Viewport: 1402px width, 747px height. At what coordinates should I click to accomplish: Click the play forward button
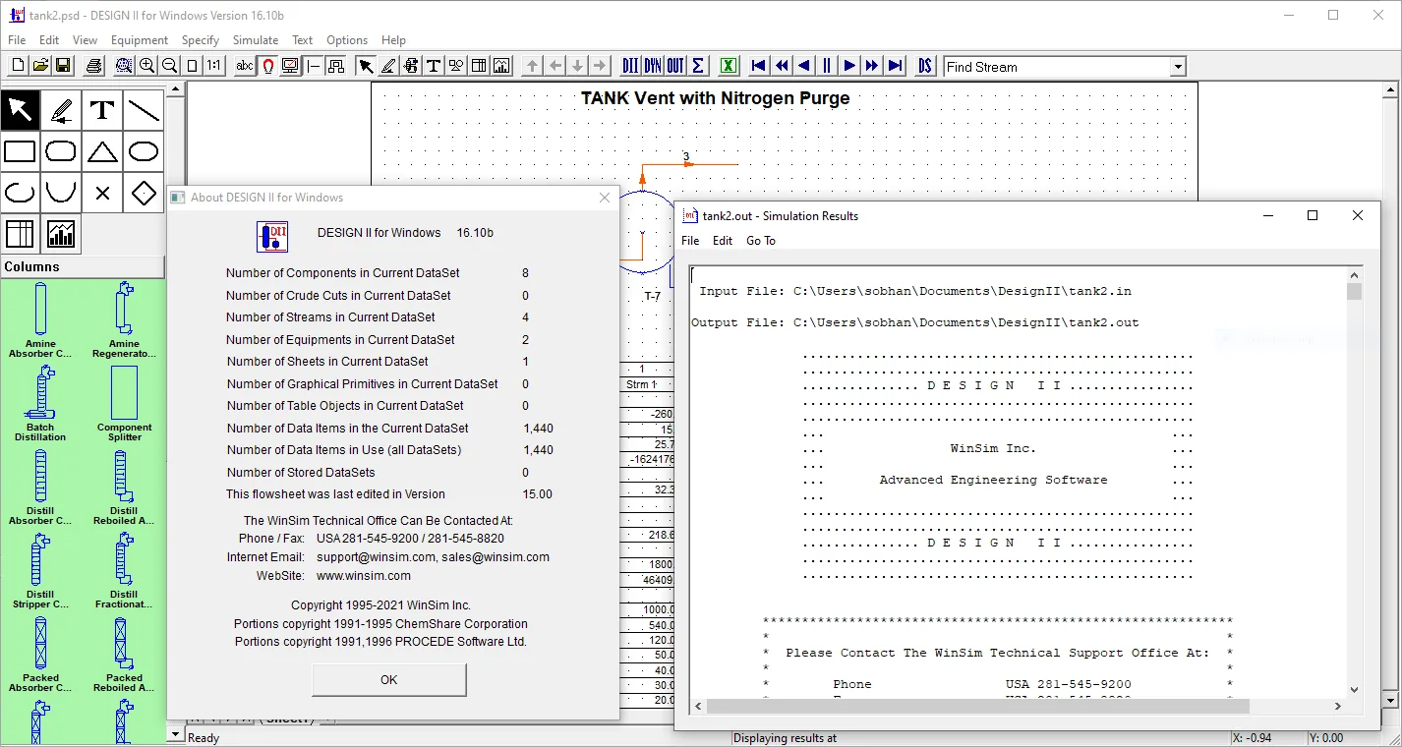pyautogui.click(x=849, y=66)
